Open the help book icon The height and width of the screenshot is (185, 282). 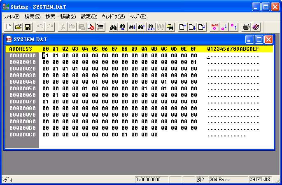(x=256, y=27)
